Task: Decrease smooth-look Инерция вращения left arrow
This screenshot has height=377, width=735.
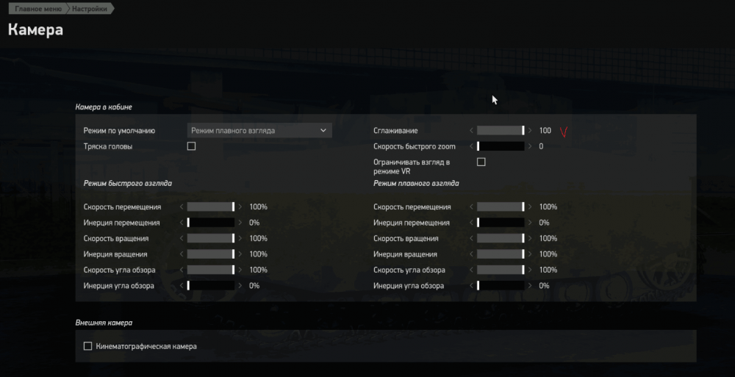Action: pyautogui.click(x=471, y=254)
